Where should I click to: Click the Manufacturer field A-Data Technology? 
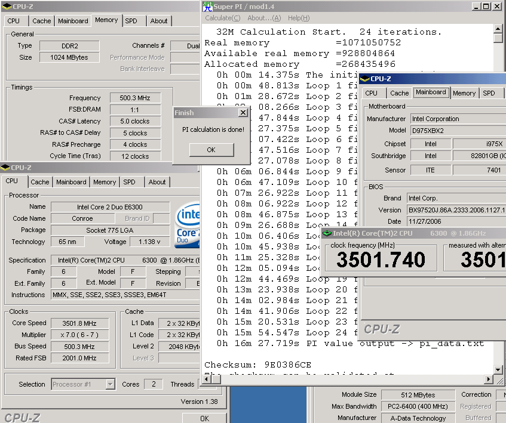[x=418, y=418]
